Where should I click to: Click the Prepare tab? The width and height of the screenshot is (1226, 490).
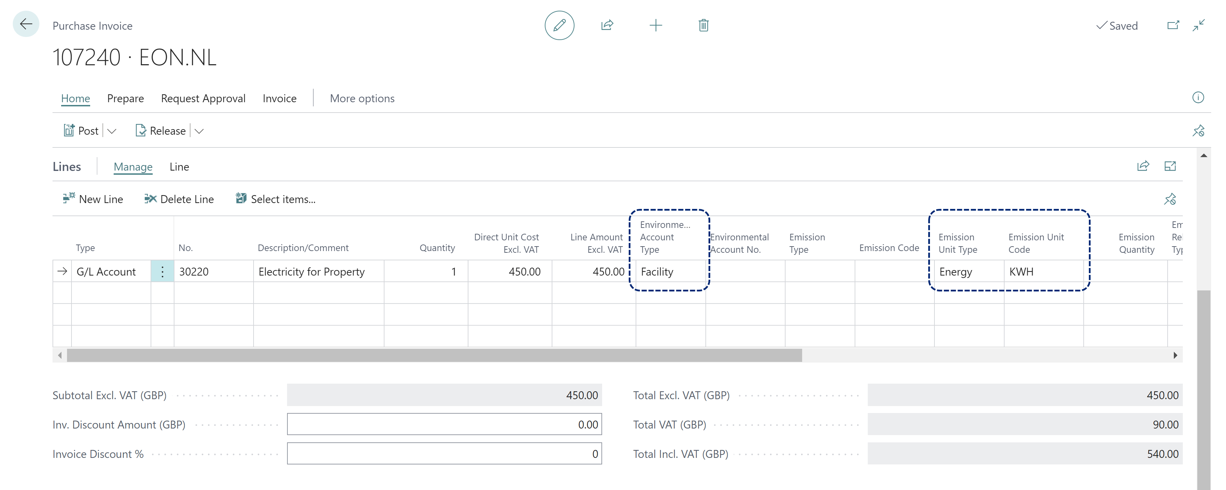click(x=125, y=98)
